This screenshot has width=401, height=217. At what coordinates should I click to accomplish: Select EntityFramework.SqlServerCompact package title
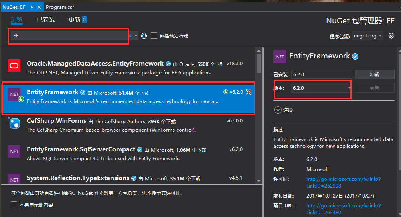coord(81,149)
